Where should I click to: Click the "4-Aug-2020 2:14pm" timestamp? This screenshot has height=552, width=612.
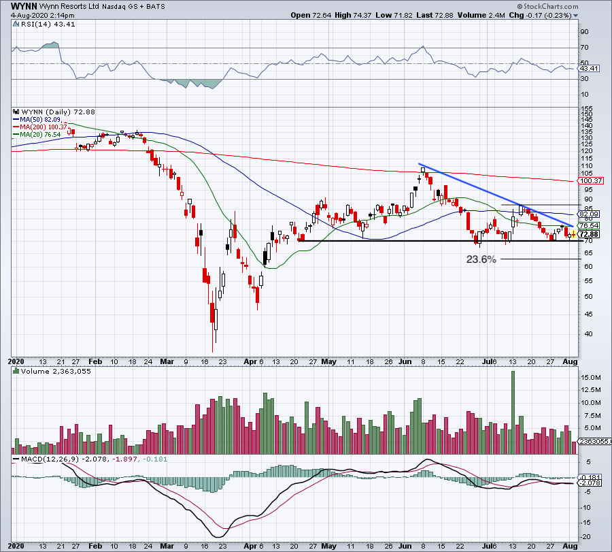pos(43,16)
